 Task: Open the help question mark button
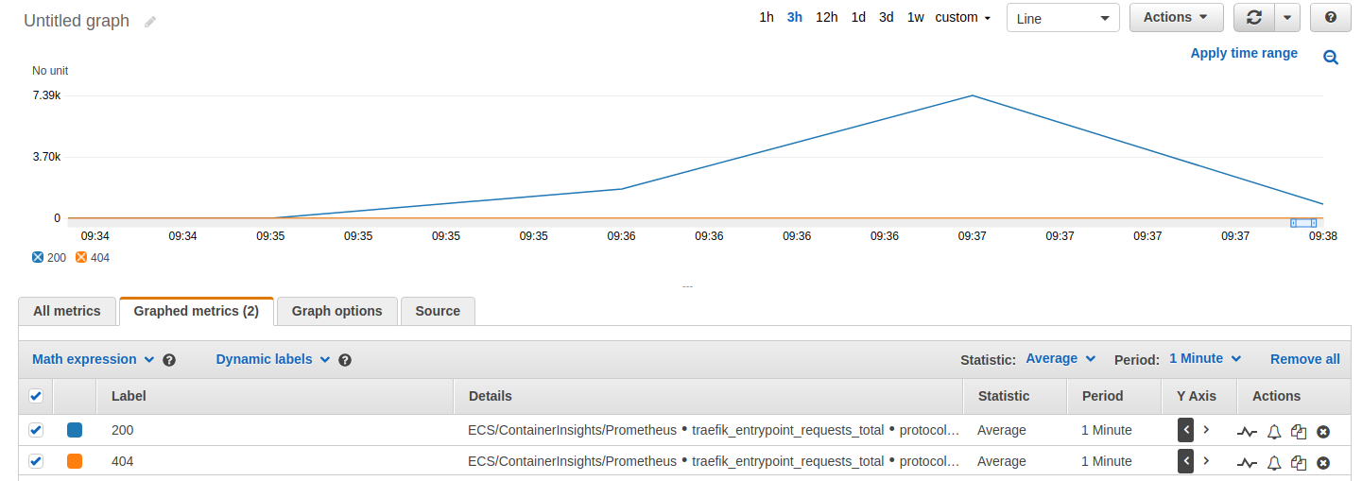point(1330,18)
